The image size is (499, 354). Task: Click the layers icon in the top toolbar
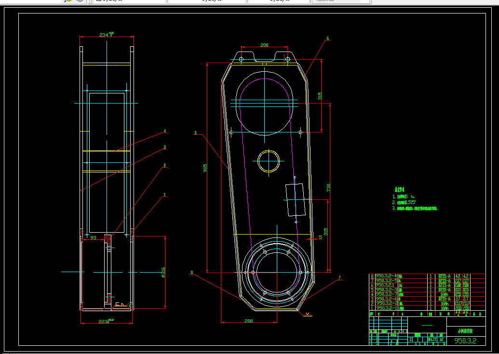pyautogui.click(x=80, y=1)
